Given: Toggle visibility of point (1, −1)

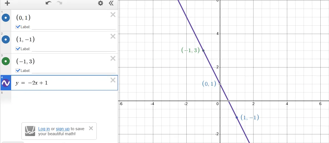Looking at the screenshot, I should (x=6, y=40).
